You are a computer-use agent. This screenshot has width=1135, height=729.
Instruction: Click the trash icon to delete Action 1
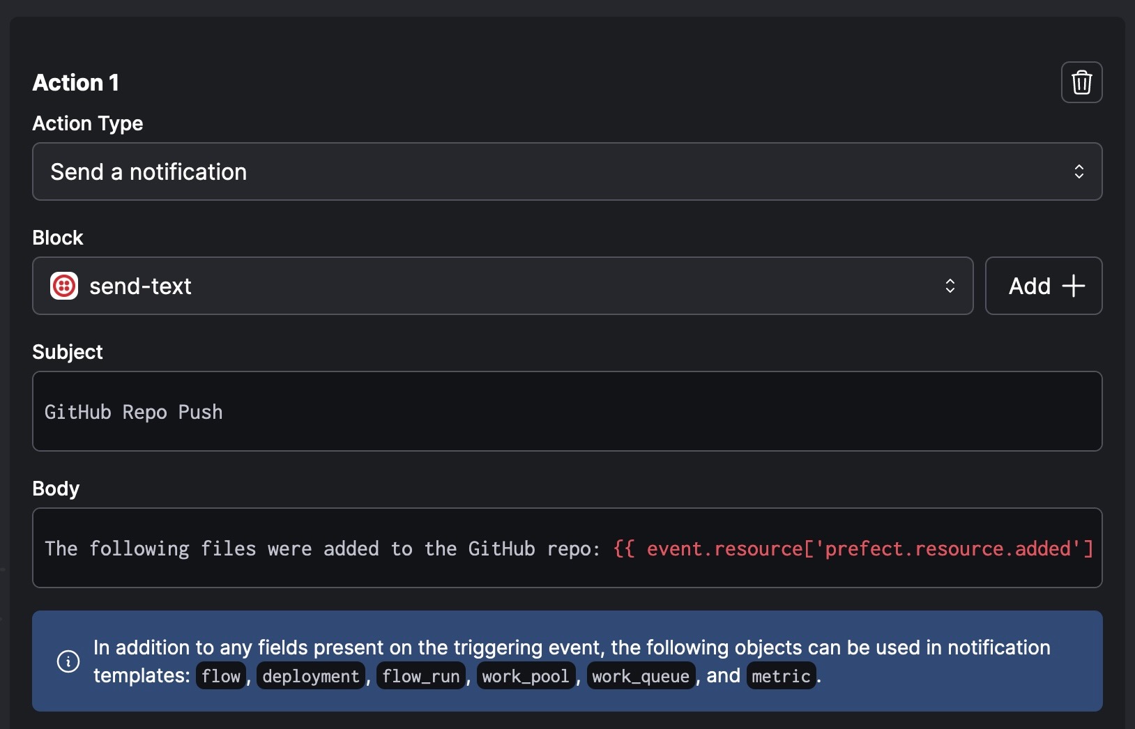pyautogui.click(x=1081, y=82)
